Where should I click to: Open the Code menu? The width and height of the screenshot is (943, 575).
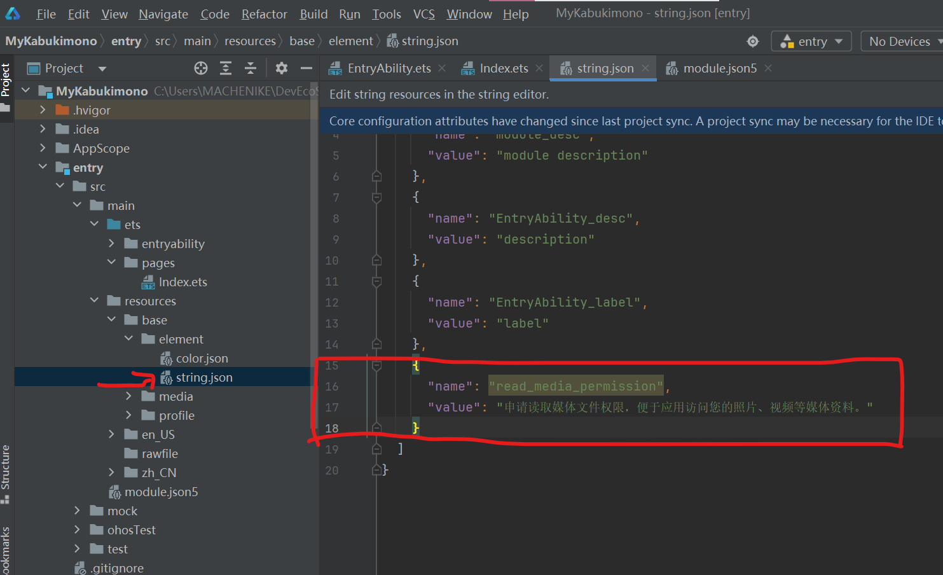coord(215,14)
